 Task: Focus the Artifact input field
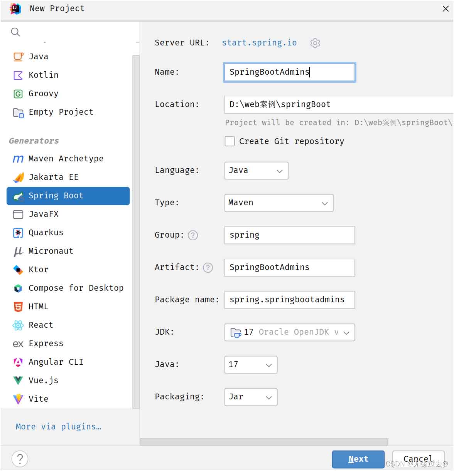(x=289, y=268)
